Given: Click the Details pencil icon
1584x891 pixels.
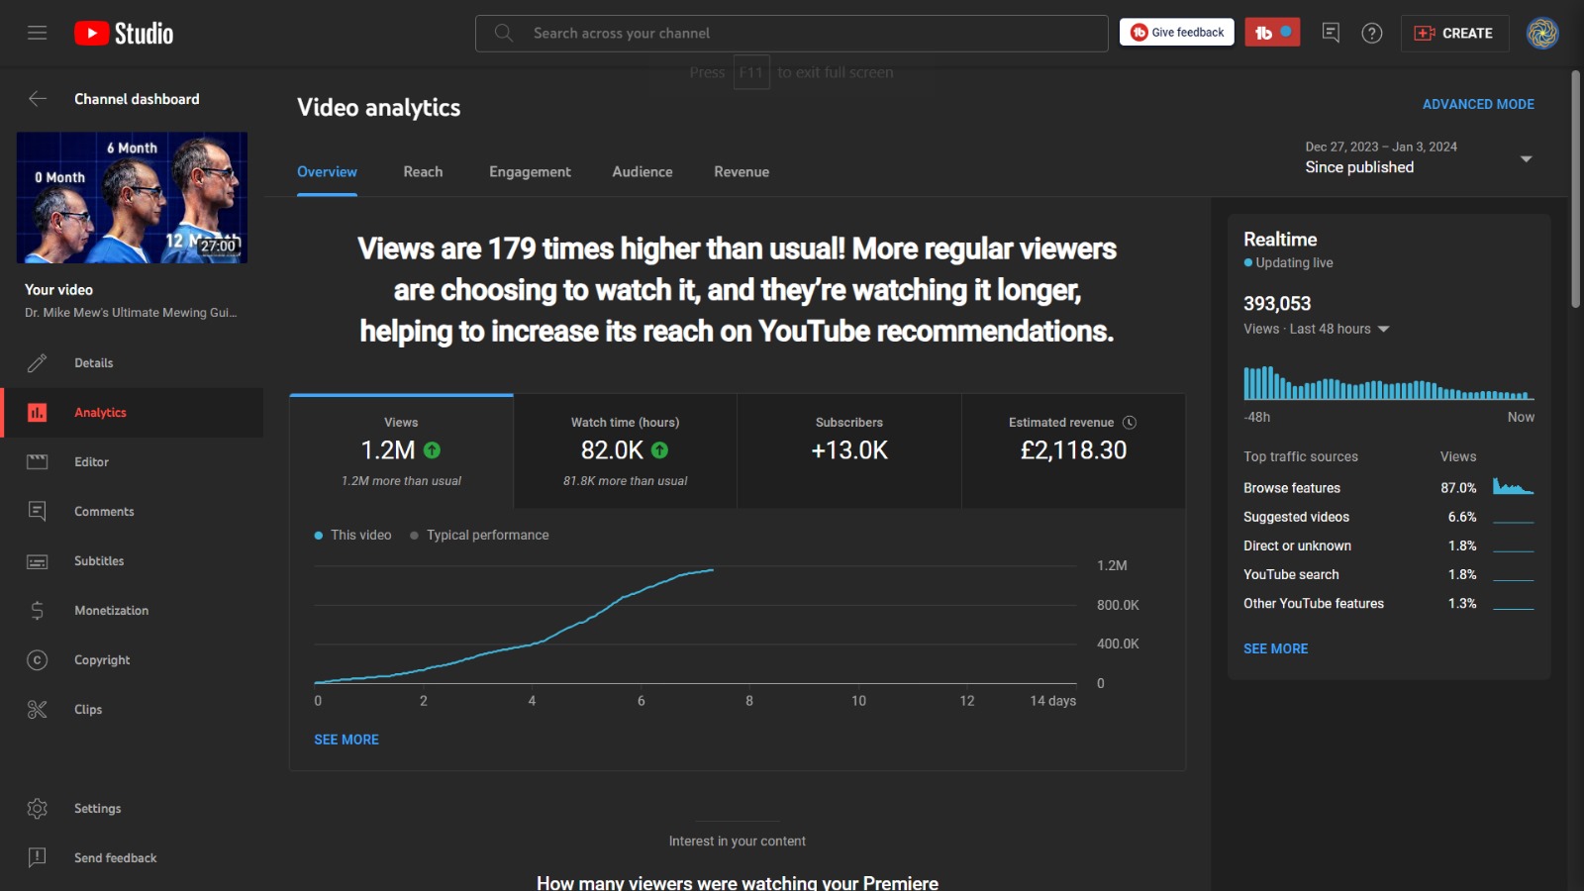Looking at the screenshot, I should [x=38, y=363].
